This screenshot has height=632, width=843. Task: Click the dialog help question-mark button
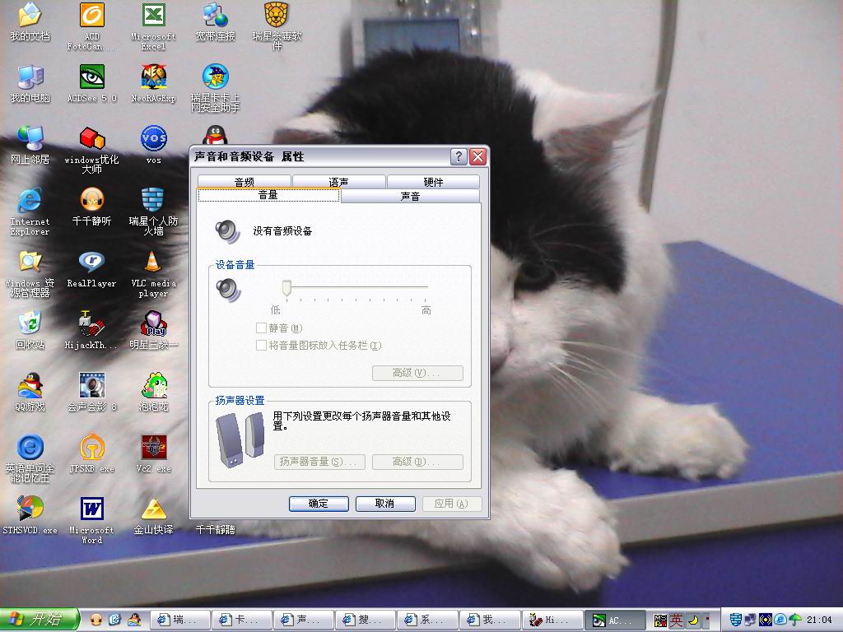(x=459, y=156)
